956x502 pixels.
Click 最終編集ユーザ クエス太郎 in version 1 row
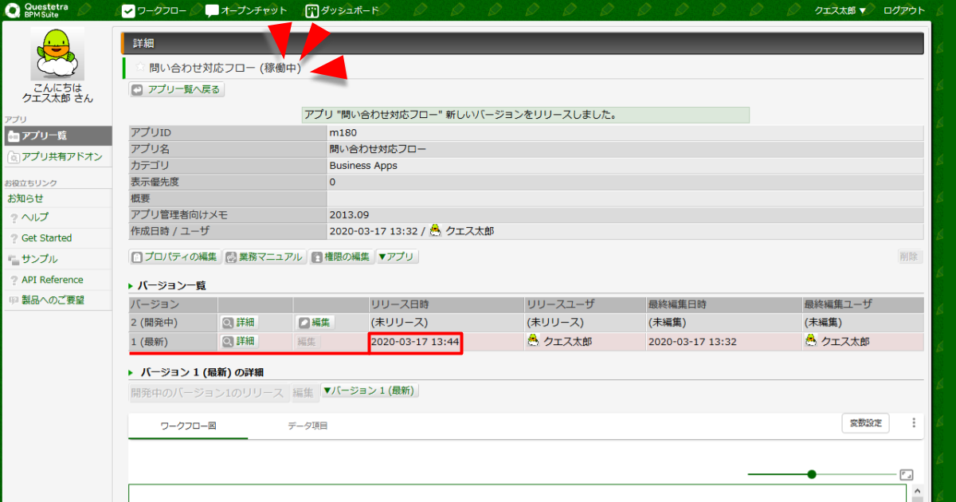point(836,342)
